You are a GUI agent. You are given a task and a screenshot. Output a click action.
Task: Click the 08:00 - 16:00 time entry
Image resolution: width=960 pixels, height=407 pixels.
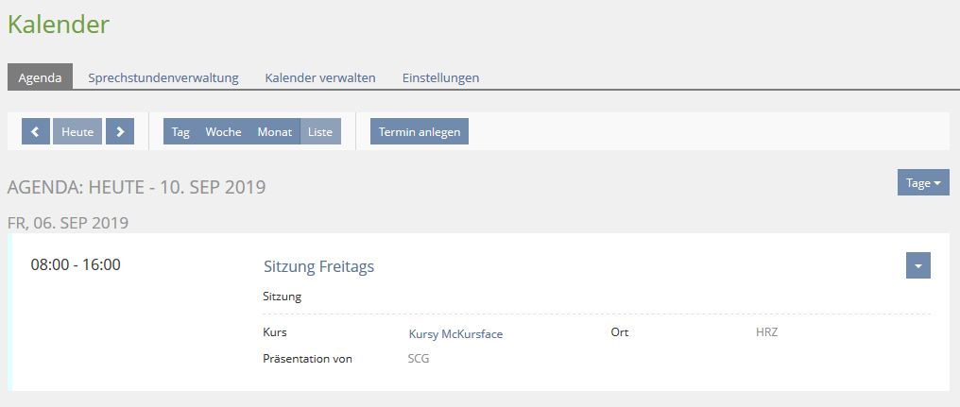pos(76,264)
